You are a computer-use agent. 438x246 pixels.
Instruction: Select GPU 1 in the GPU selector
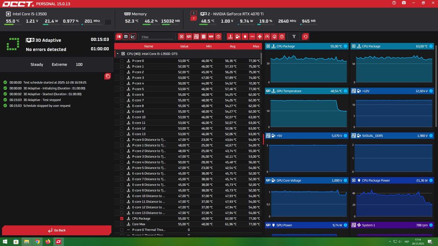(x=194, y=13)
